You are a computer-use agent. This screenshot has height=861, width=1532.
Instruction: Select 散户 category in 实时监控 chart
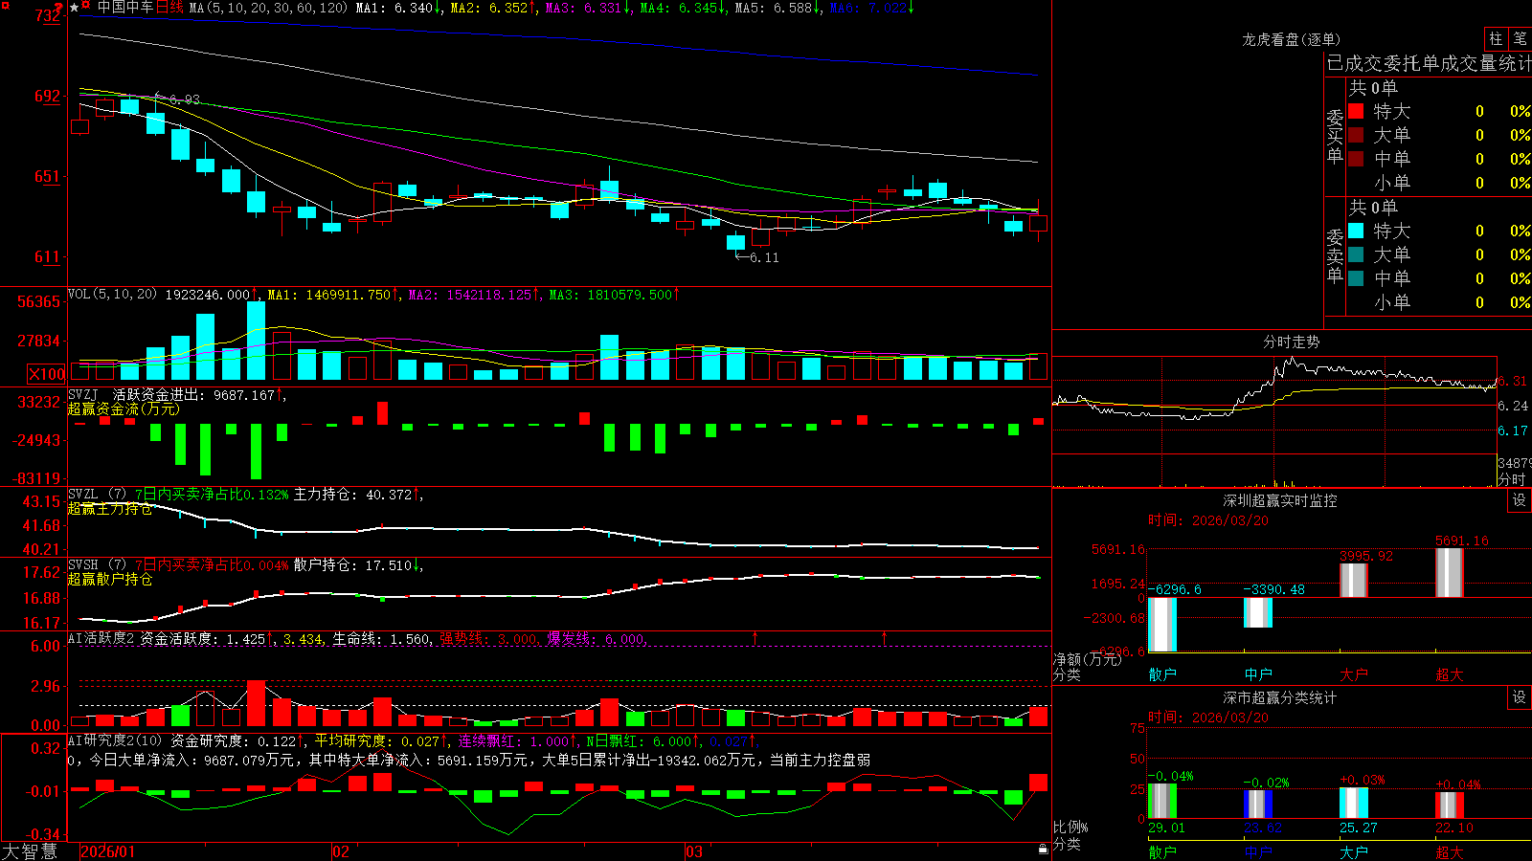coord(1162,674)
